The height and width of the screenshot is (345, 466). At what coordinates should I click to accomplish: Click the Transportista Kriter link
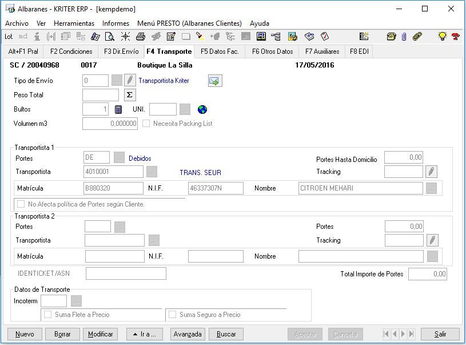click(x=164, y=81)
